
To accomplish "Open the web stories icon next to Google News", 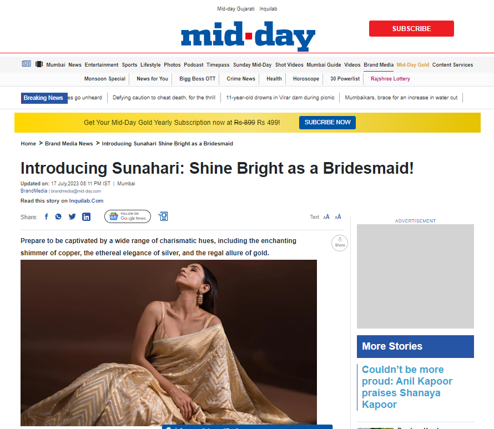I will pos(163,216).
